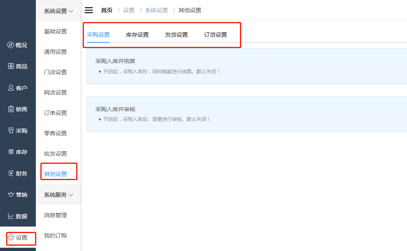Screen dimensions: 407x251
Task: Click the 采购入库并结算 heading
Action: (x=115, y=61)
